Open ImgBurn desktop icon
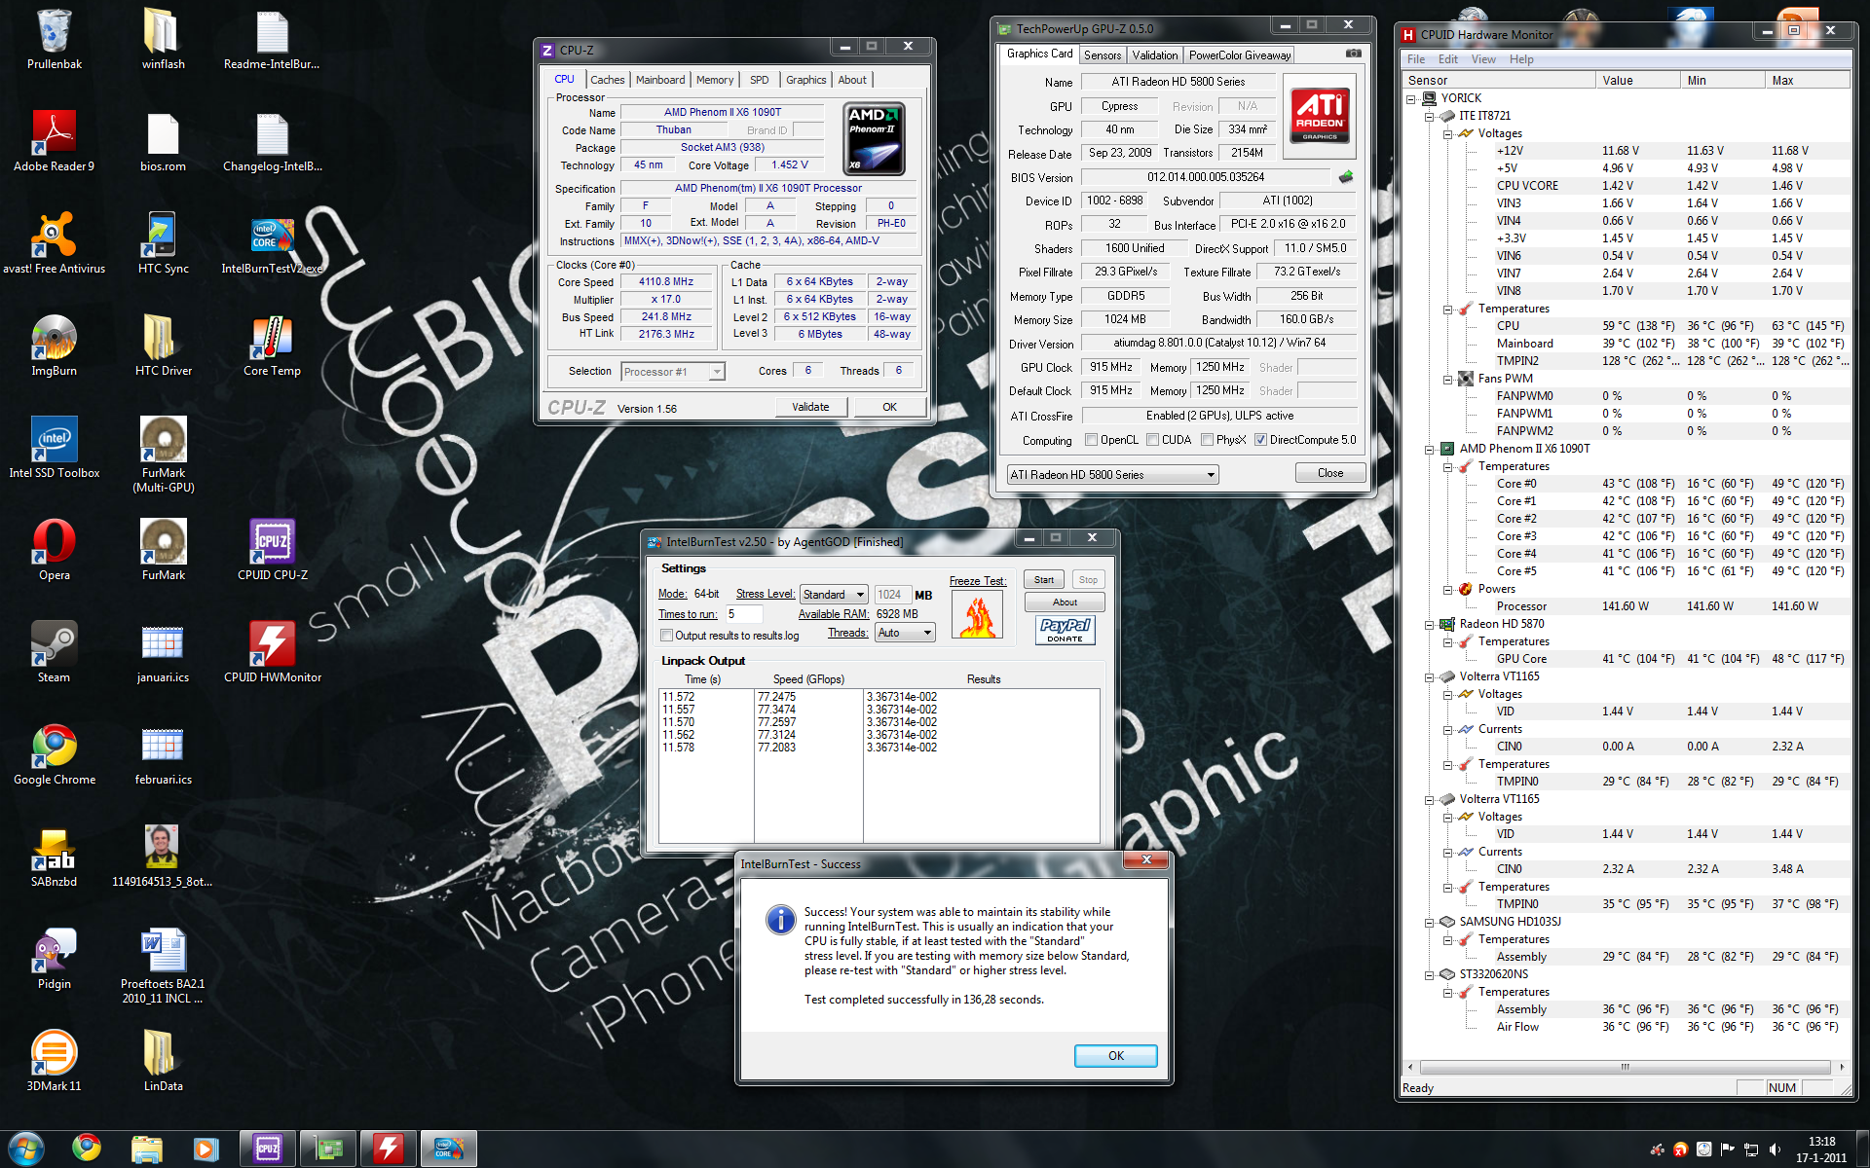Viewport: 1870px width, 1168px height. [54, 346]
